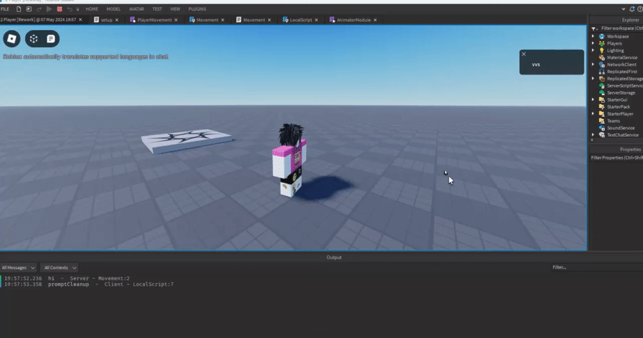Switch to the PLUGINS ribbon tab
Viewport: 643px width, 338px height.
pos(197,9)
